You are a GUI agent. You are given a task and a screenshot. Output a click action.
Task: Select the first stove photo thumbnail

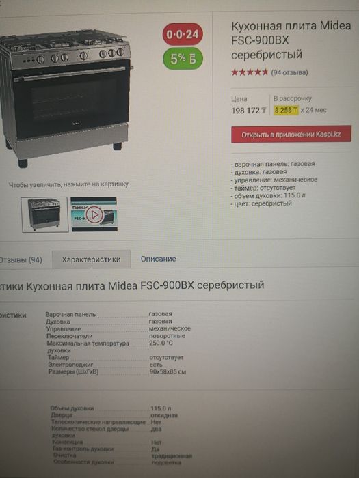pos(44,214)
